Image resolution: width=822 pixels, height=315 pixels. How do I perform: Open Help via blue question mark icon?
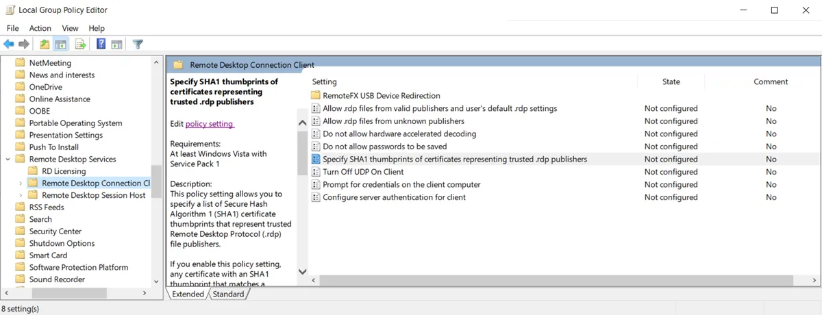click(101, 45)
